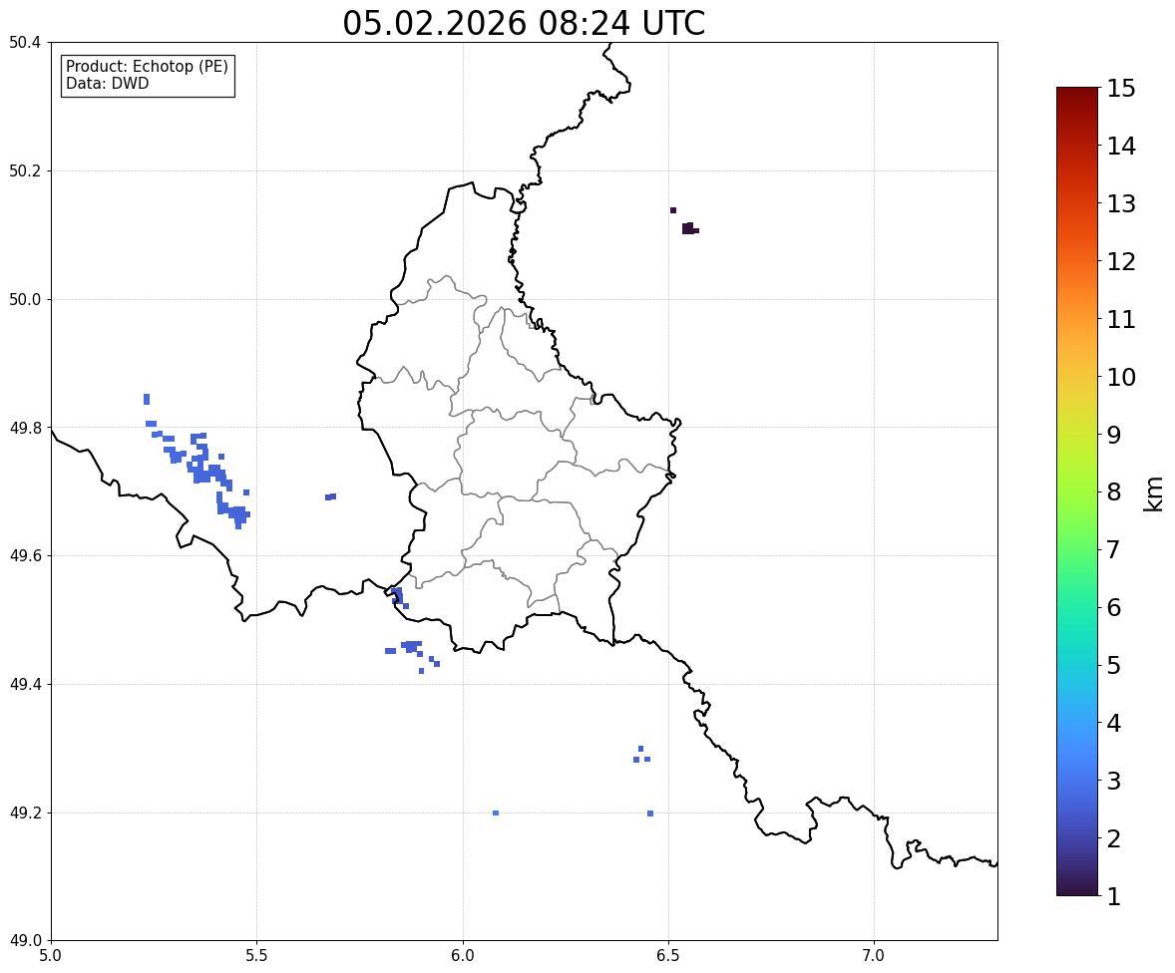This screenshot has width=1175, height=973.
Task: Click longitude axis label "6.5"
Action: [668, 956]
